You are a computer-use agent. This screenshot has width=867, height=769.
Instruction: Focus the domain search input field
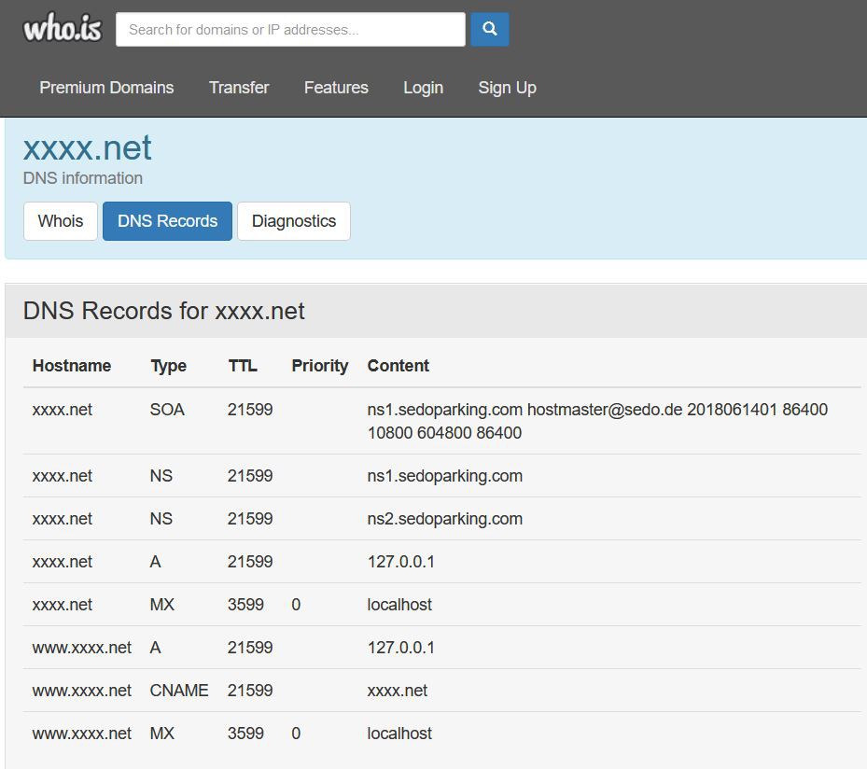[290, 30]
